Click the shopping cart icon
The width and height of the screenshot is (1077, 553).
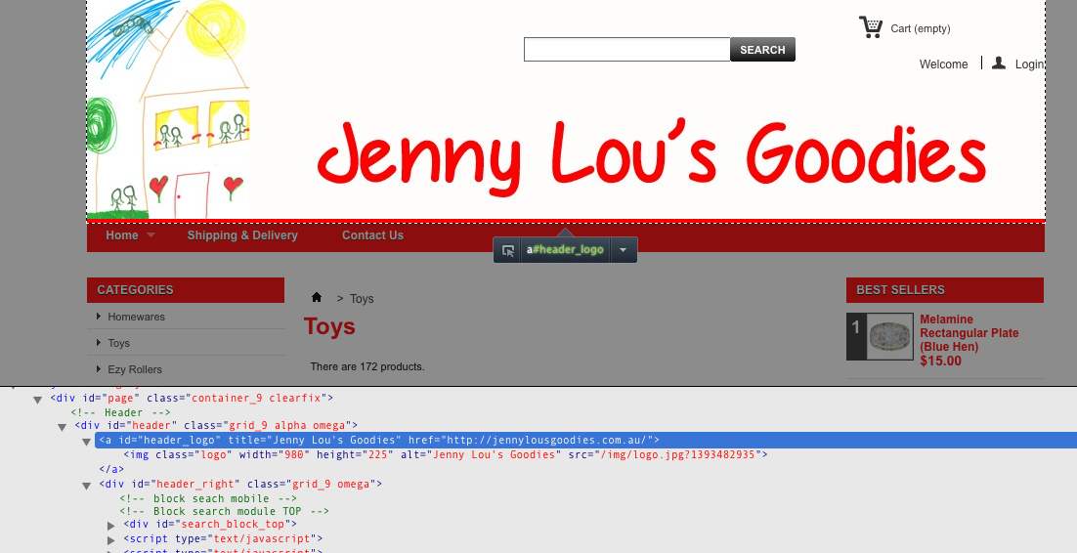[x=870, y=26]
